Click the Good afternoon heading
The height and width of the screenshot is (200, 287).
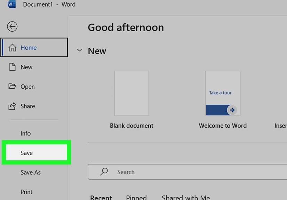[126, 27]
